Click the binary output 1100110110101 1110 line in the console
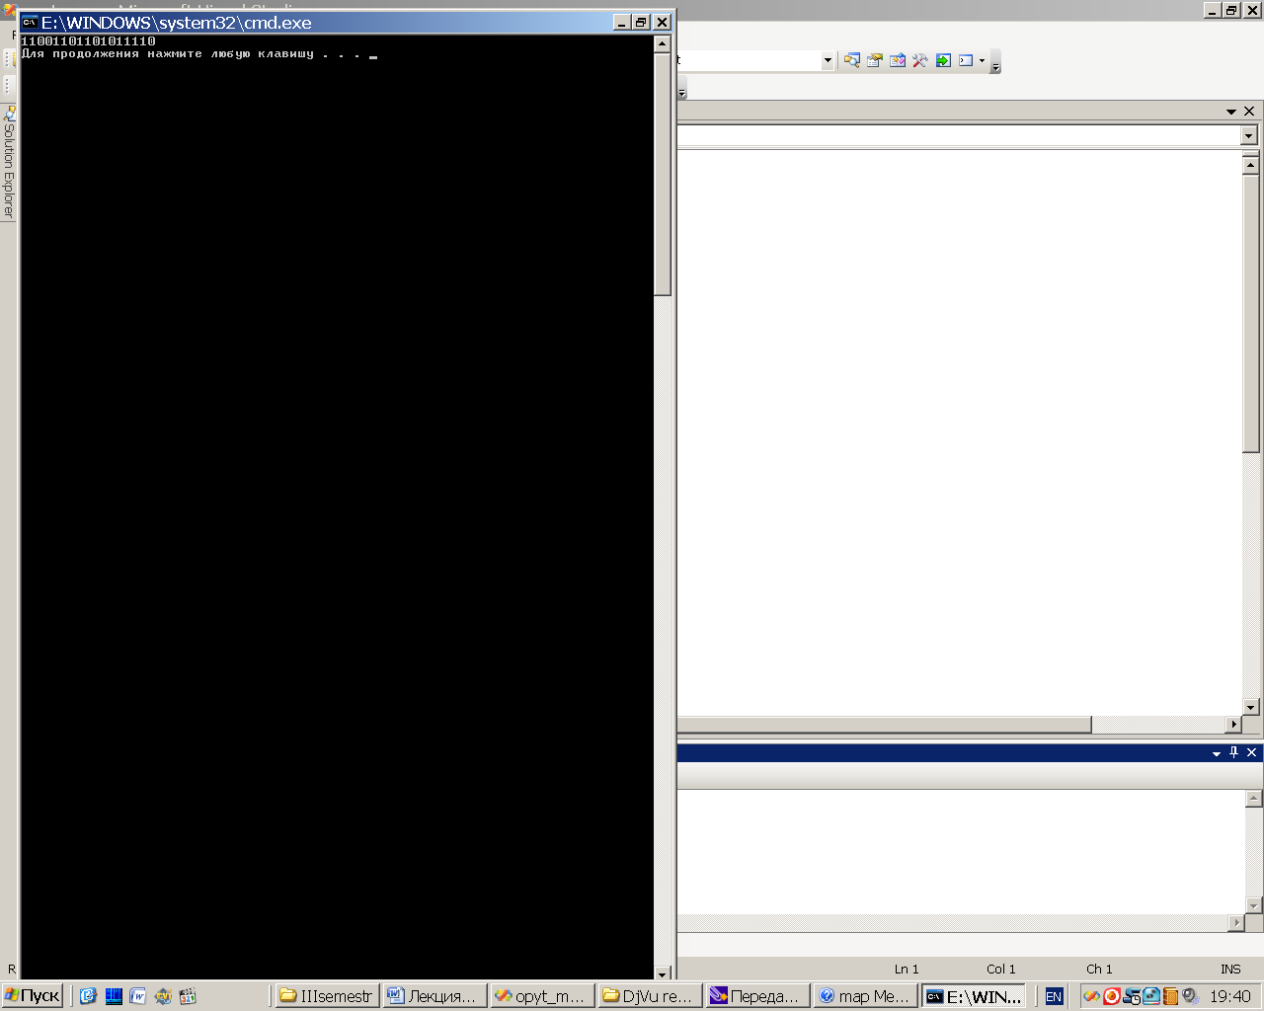The image size is (1264, 1011). (88, 41)
